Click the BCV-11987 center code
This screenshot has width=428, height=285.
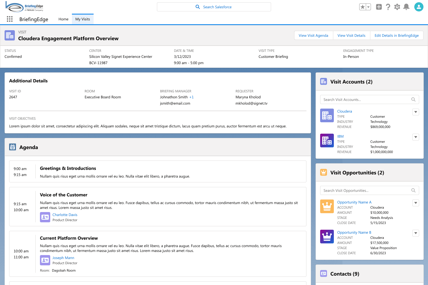pyautogui.click(x=98, y=63)
